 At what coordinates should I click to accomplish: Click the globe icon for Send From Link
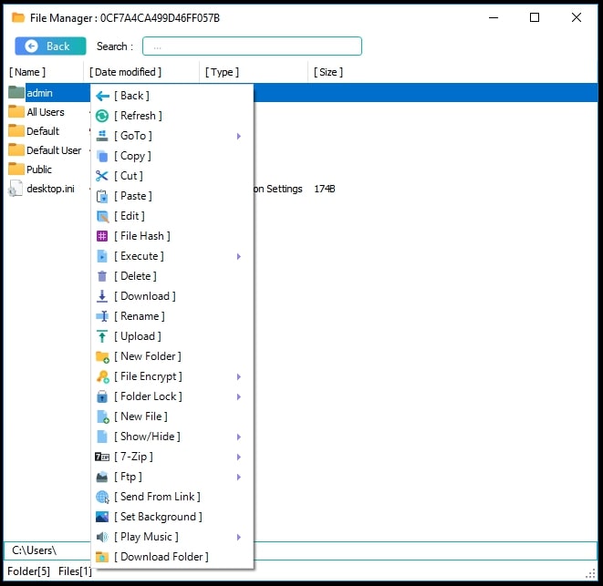[x=102, y=497]
